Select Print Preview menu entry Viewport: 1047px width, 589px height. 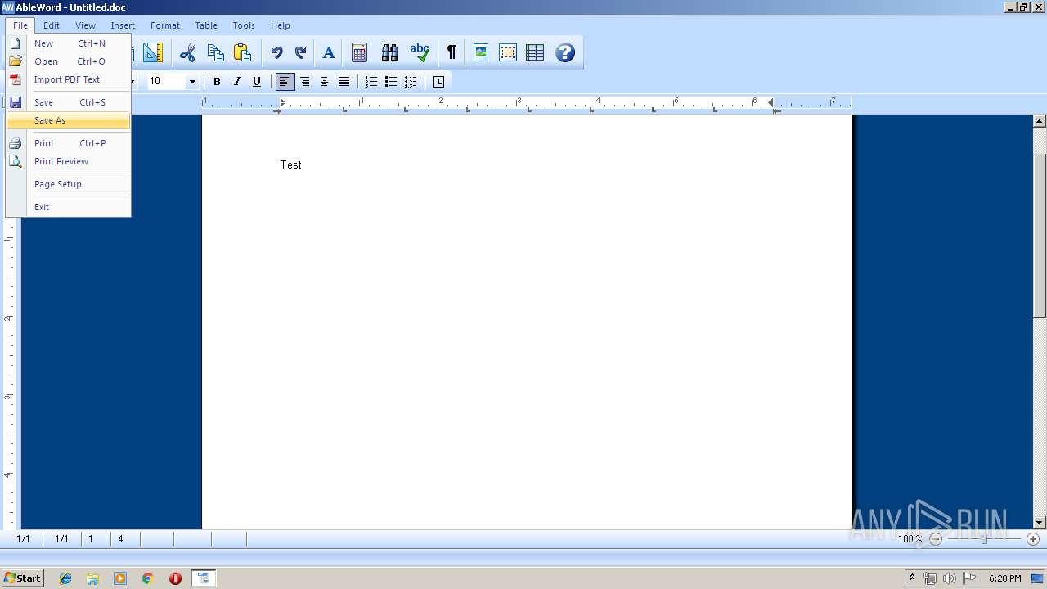69,161
